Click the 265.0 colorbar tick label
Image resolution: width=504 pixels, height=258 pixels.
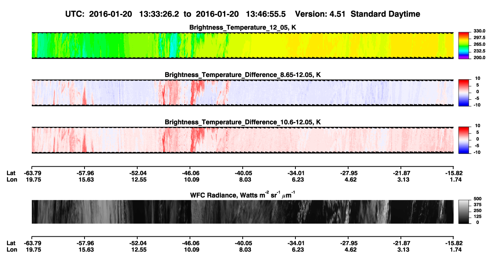480,44
